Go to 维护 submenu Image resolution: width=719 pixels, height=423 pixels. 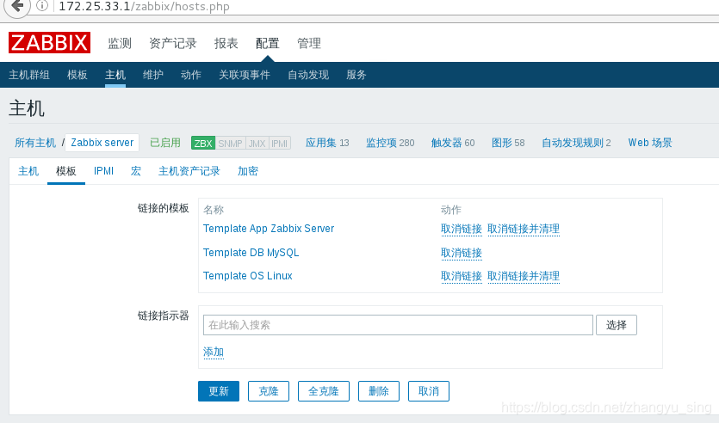[152, 75]
